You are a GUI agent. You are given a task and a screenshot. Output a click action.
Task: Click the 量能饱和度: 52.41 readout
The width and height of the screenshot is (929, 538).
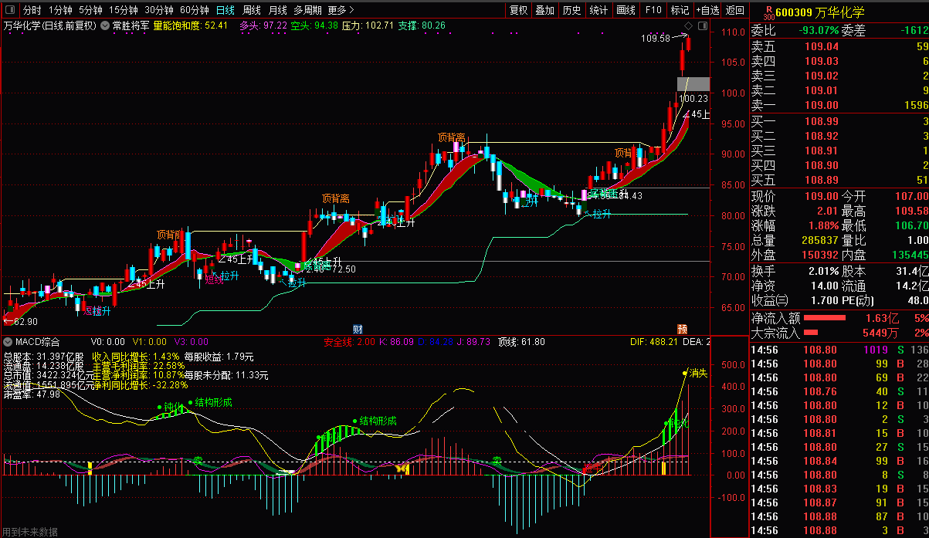click(x=191, y=25)
